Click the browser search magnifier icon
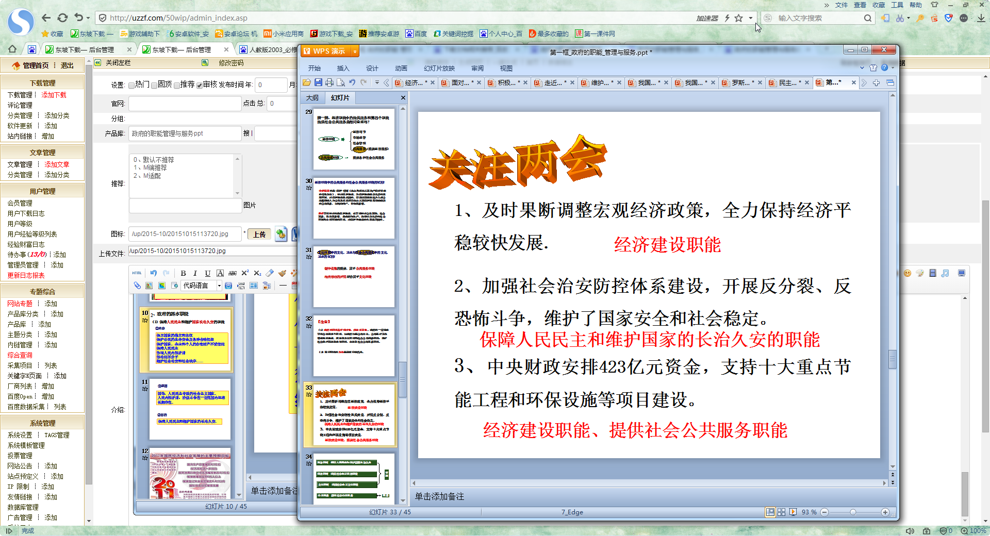Viewport: 990px width, 536px height. 868,18
